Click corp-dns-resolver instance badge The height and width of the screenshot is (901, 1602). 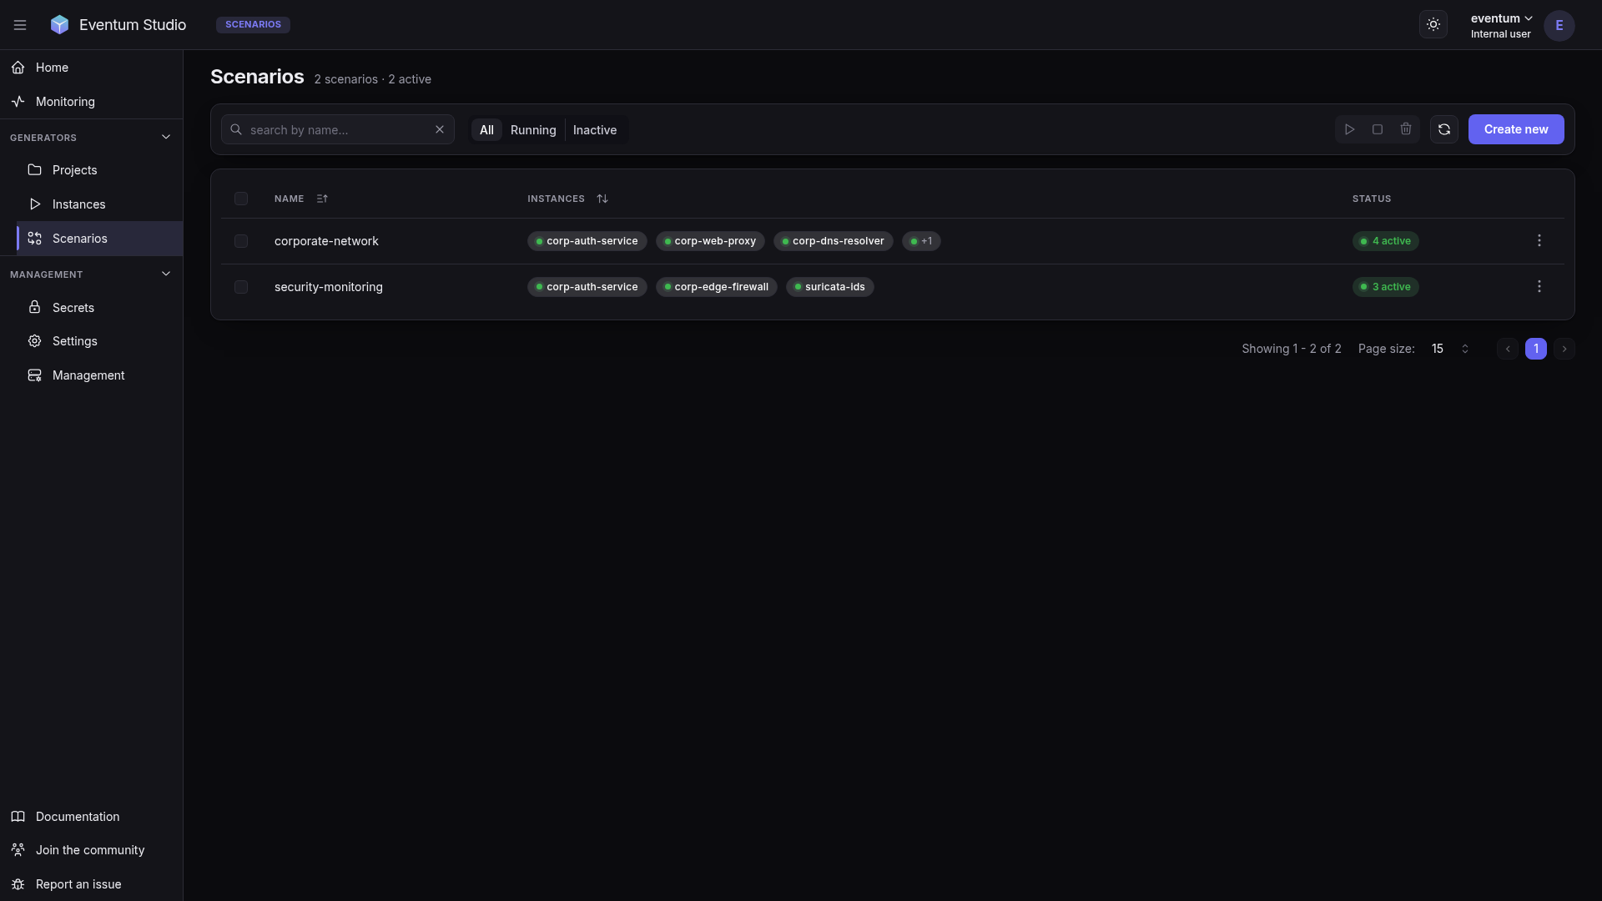[834, 241]
